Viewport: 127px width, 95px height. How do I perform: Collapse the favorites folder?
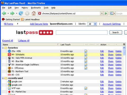click(x=3, y=48)
